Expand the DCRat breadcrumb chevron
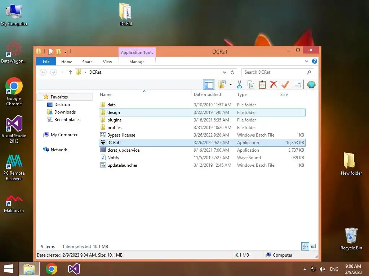369x276 pixels. (85, 72)
